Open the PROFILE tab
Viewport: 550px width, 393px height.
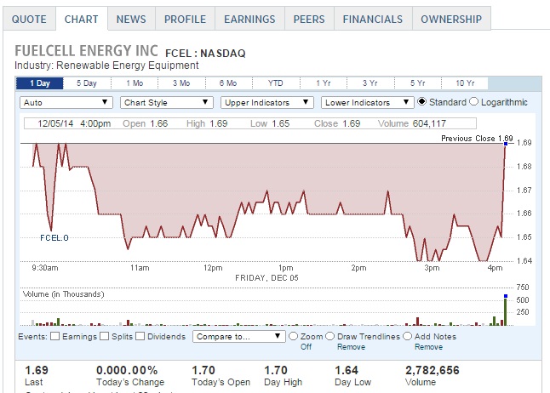[186, 19]
